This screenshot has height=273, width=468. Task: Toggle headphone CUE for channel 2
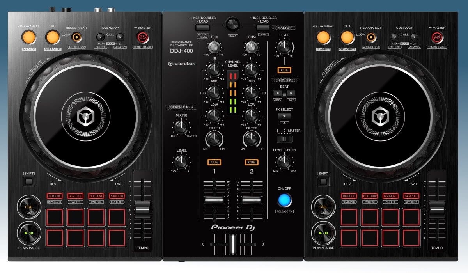tap(252, 162)
